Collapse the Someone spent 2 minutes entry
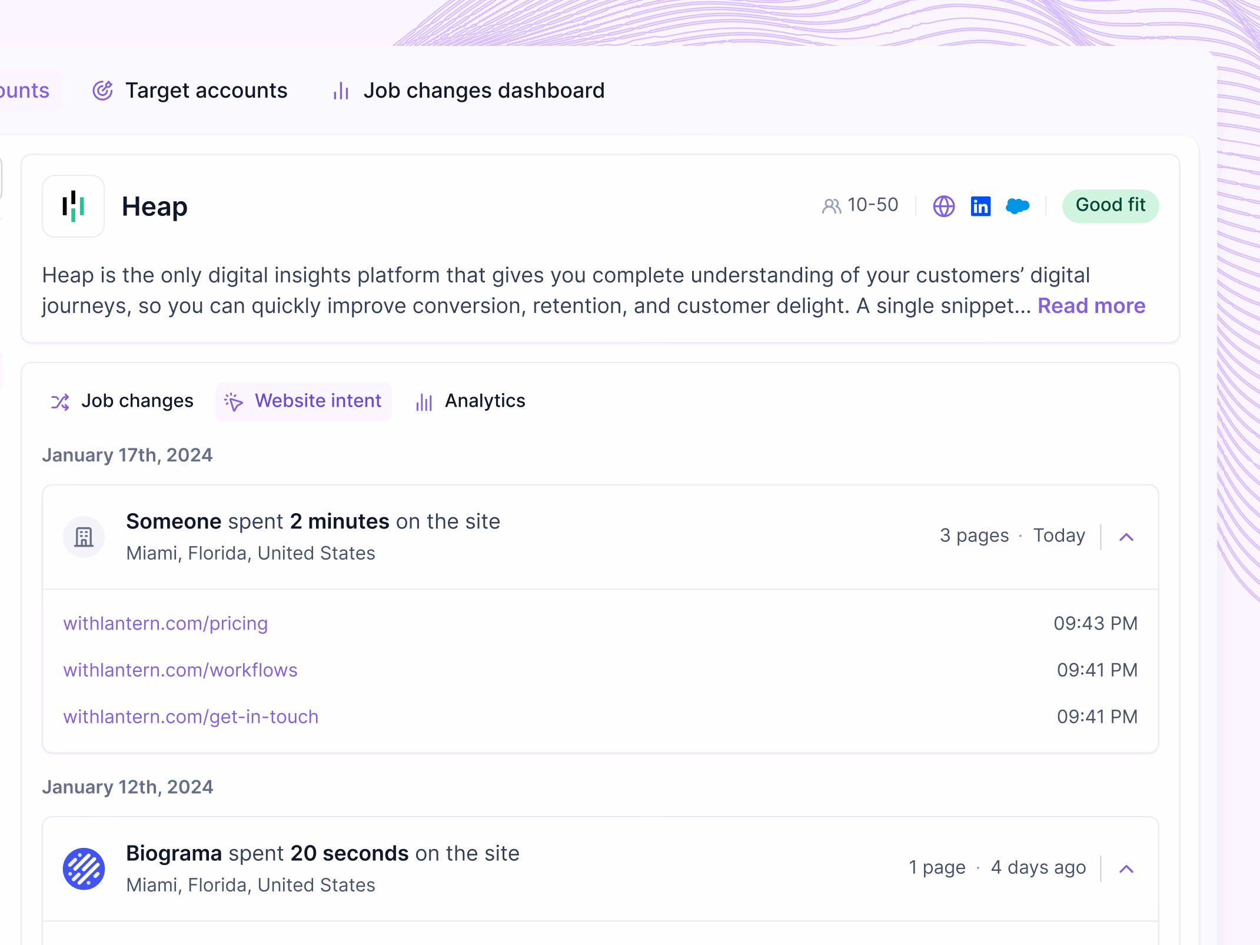This screenshot has height=945, width=1260. 1126,537
